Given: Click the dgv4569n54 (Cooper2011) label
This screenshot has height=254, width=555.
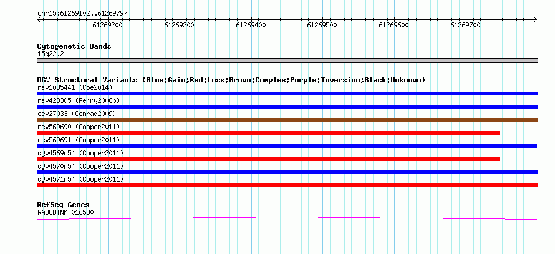Looking at the screenshot, I should (x=80, y=153).
